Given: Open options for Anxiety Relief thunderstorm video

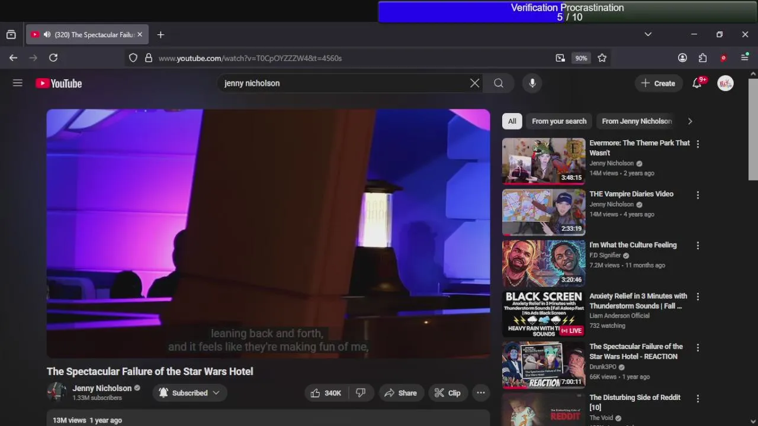Looking at the screenshot, I should [698, 297].
